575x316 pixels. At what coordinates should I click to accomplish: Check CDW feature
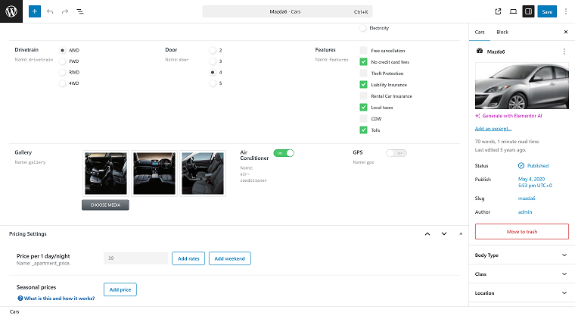point(363,119)
